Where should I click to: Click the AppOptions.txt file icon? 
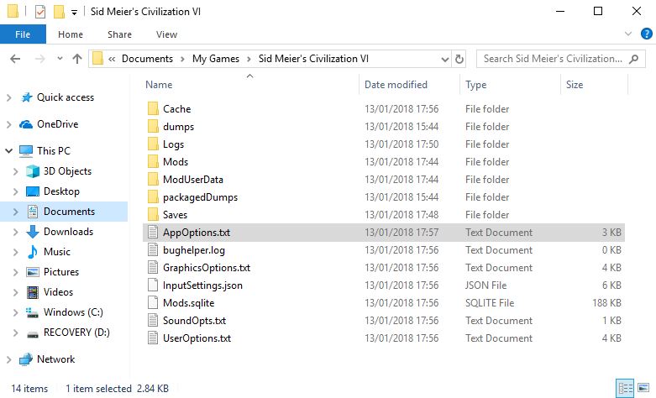[x=153, y=232]
